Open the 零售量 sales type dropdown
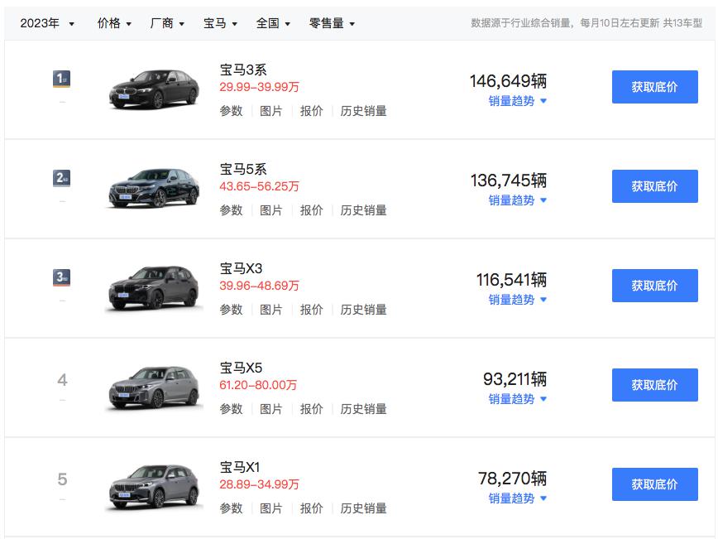The height and width of the screenshot is (539, 718). coord(332,23)
